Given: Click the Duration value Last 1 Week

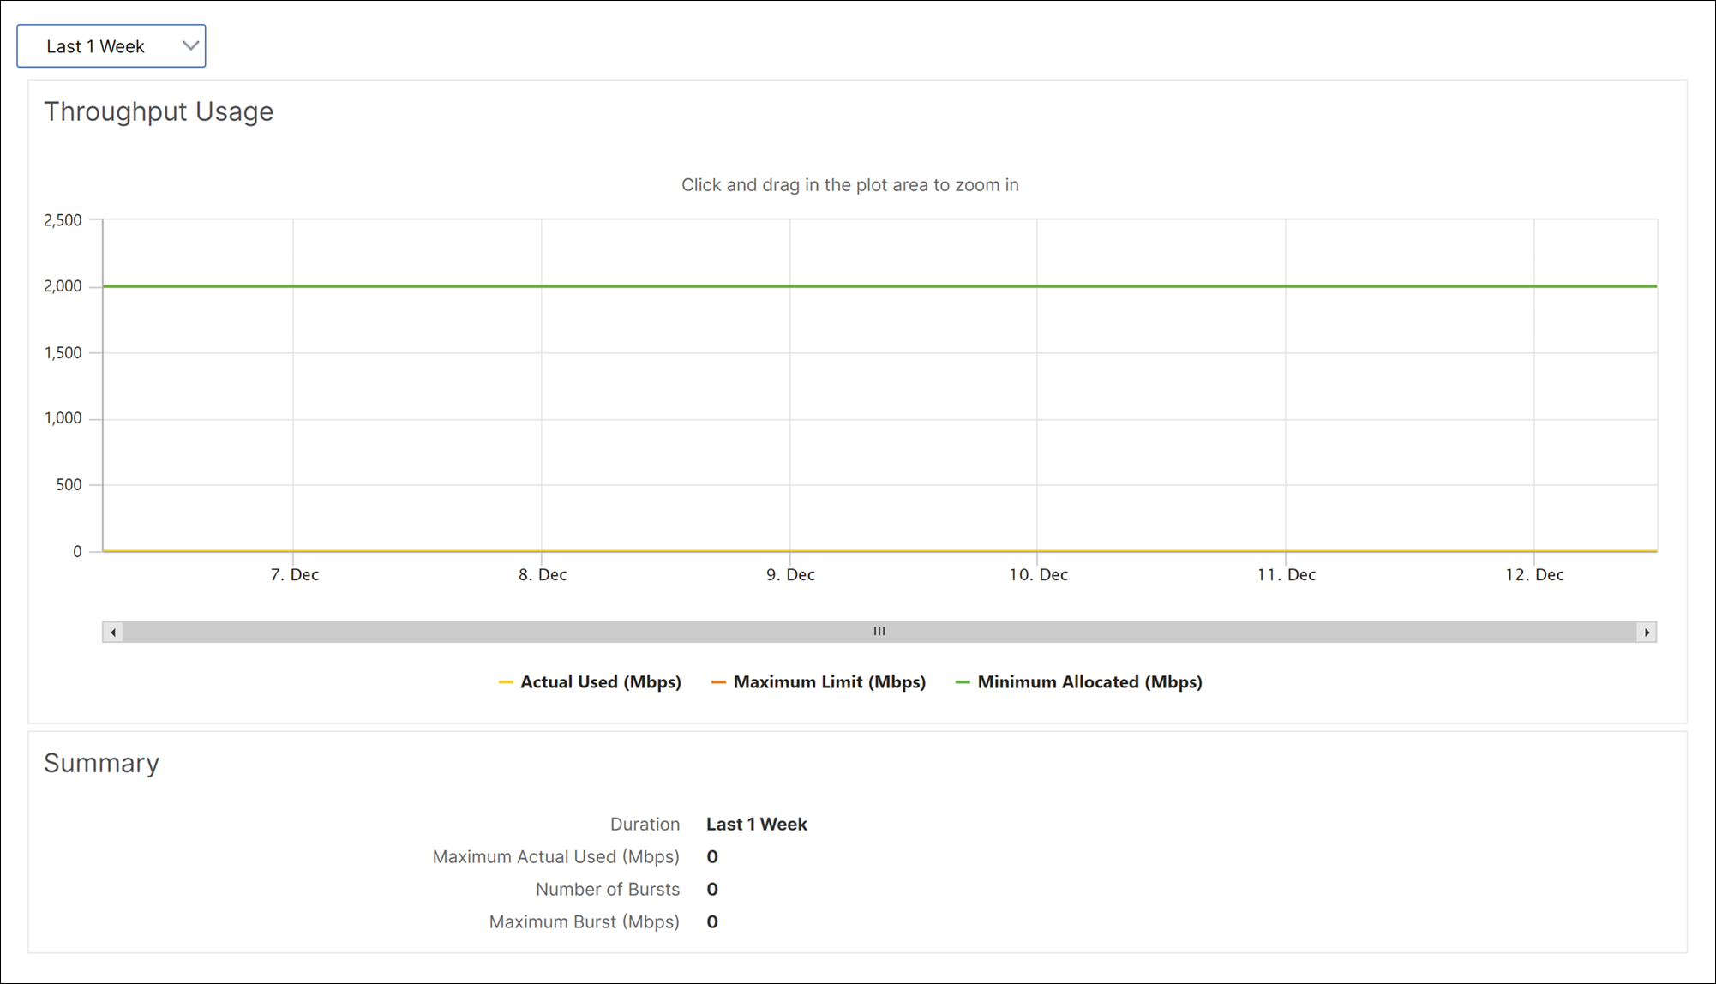Looking at the screenshot, I should click(x=757, y=825).
